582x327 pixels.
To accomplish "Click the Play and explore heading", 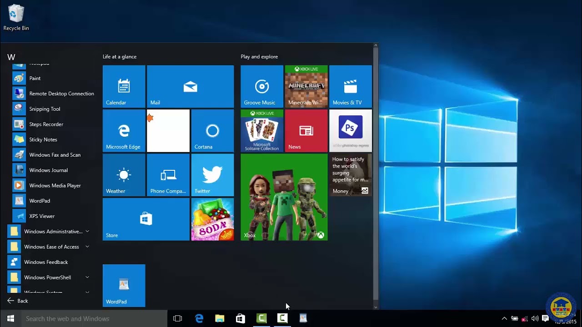I will click(259, 57).
